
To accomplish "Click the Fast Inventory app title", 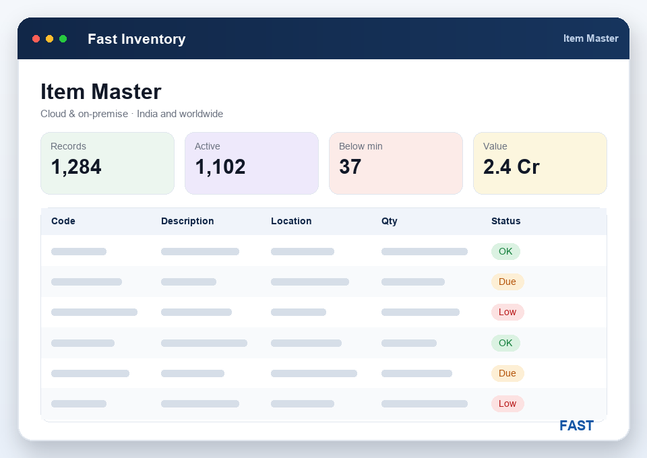I will (x=137, y=39).
